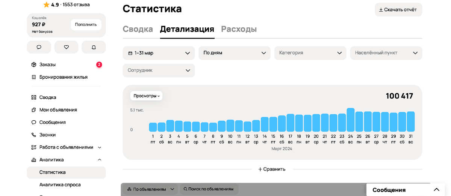The image size is (451, 196).
Task: Click the Март 2024 axis label
Action: tap(282, 149)
